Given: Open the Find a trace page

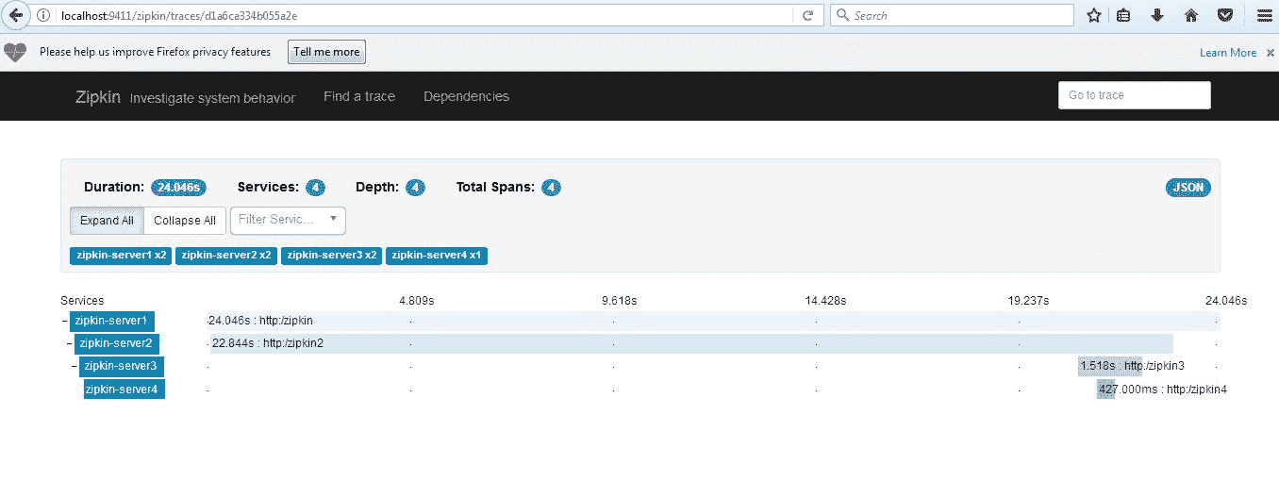Looking at the screenshot, I should point(359,96).
